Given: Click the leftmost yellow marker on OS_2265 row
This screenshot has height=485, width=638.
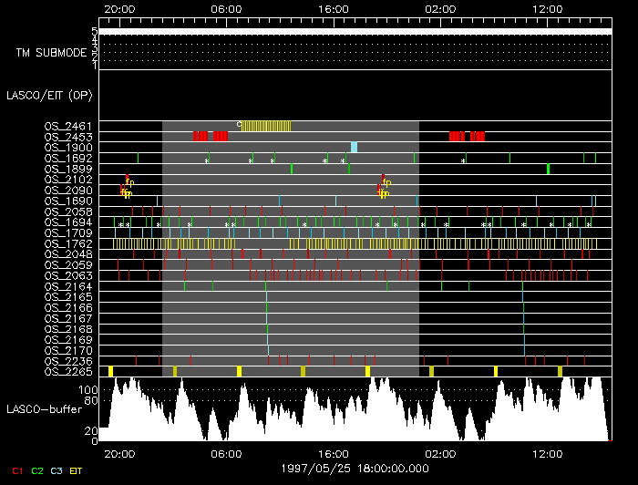Looking at the screenshot, I should pos(110,371).
